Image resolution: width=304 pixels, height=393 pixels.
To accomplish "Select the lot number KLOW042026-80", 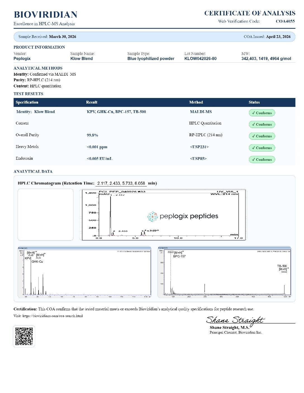I will 200,59.
